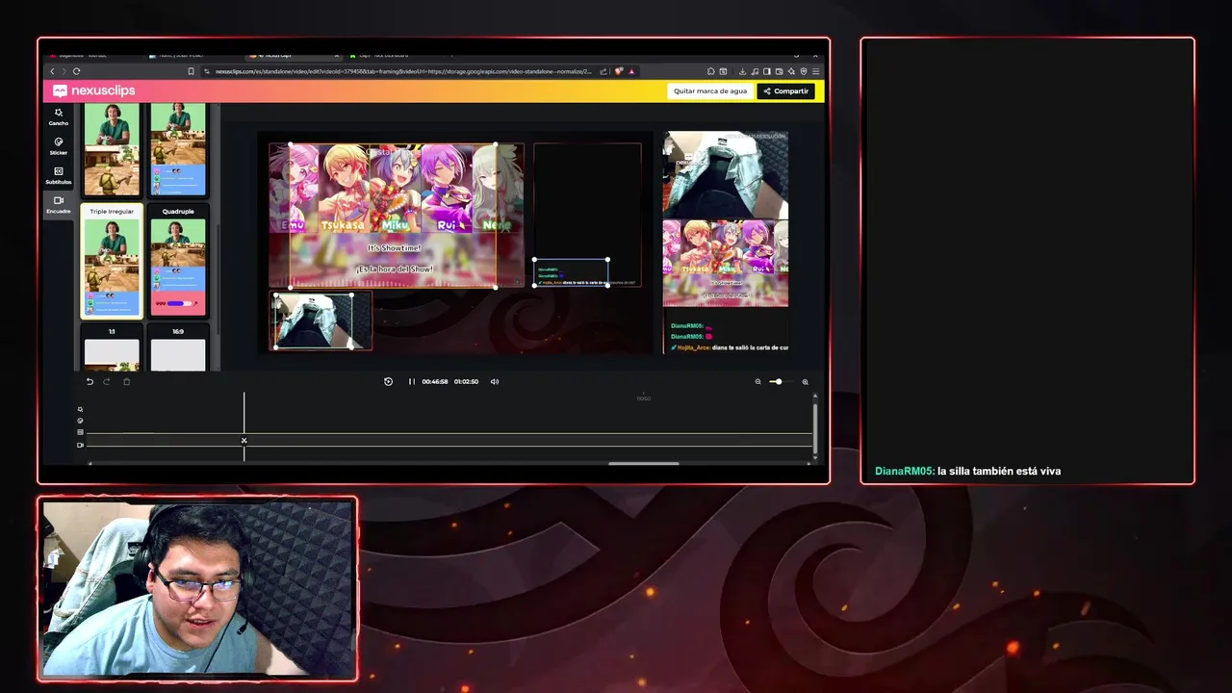Select the Quadruple layout
Viewport: 1232px width, 693px height.
(x=178, y=261)
